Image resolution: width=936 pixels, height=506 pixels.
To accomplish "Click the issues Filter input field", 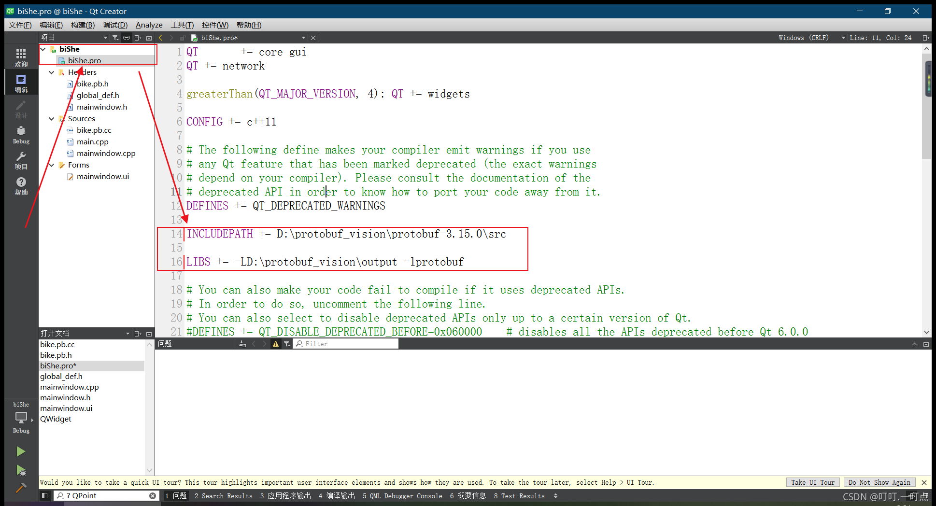I will 346,344.
